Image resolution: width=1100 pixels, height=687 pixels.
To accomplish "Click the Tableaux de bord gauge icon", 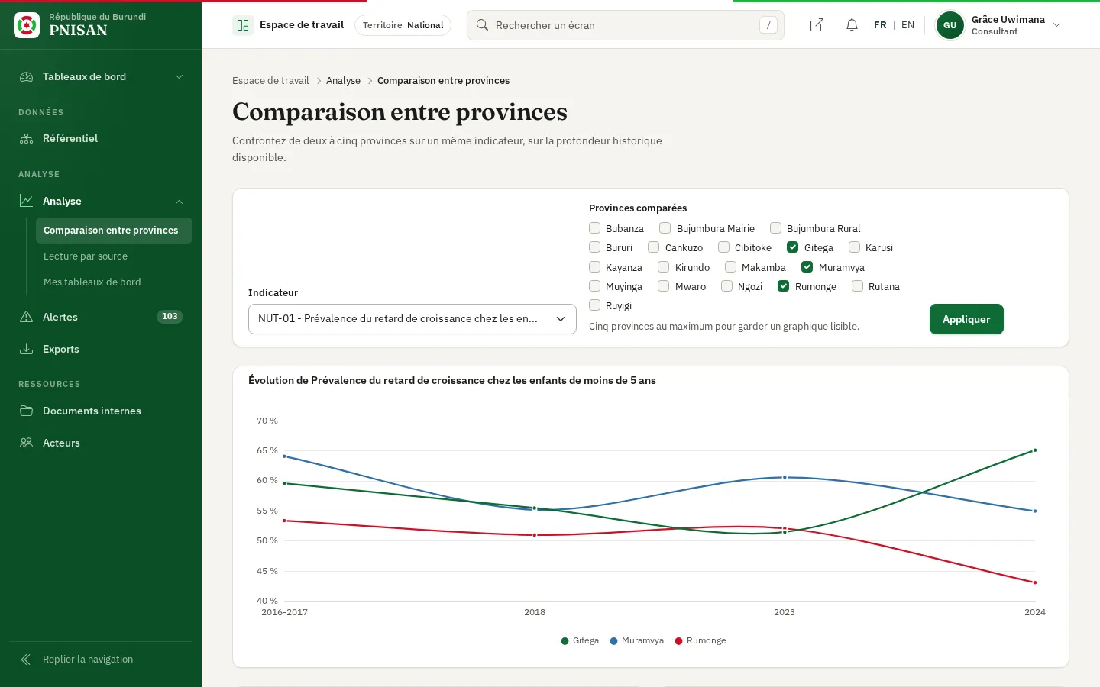I will coord(27,77).
